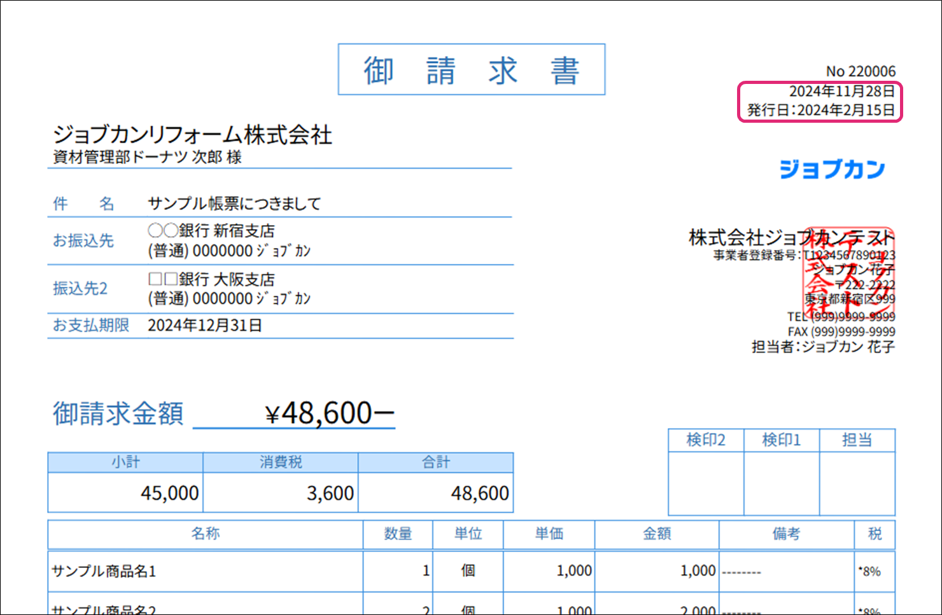942x615 pixels.
Task: Select the recipient ジョブカンリフォーム株式会社
Action: 192,135
